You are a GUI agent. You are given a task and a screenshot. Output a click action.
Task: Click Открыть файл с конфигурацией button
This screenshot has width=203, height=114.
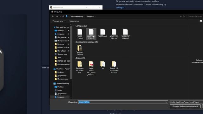pos(185,106)
